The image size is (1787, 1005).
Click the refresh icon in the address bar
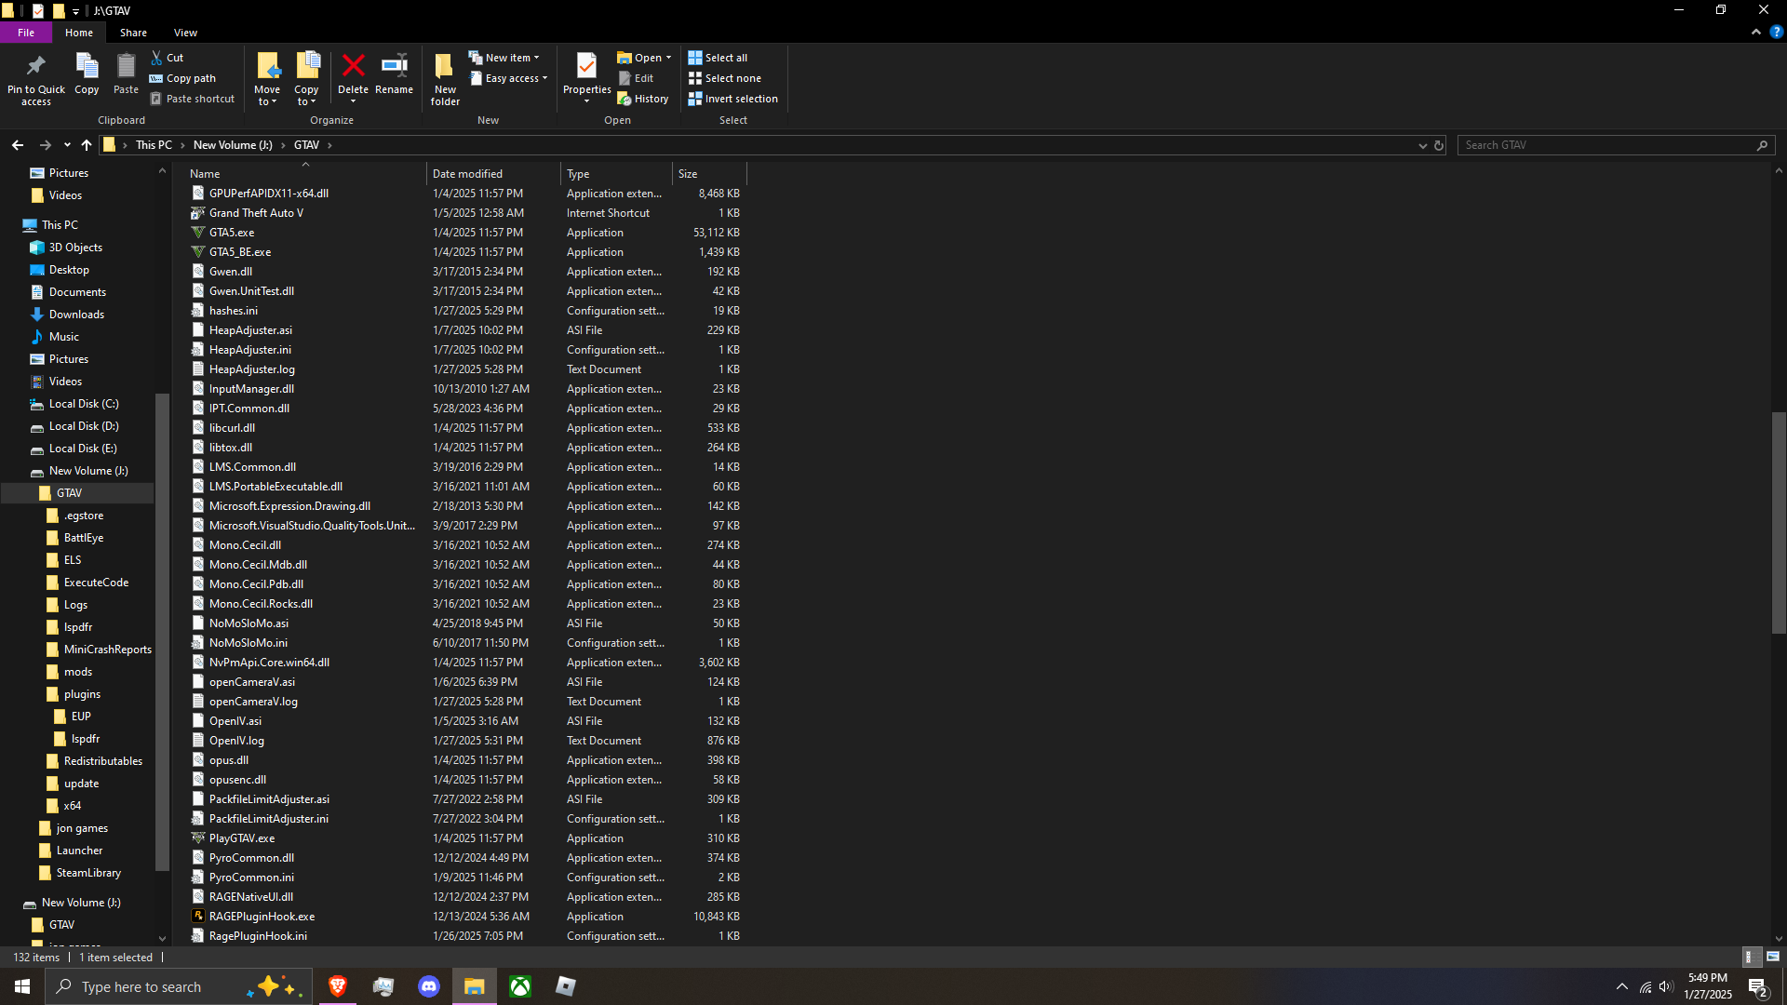click(1439, 145)
